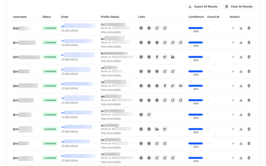Open LinkedIn icon in the @an row
The image size is (266, 166).
point(157,129)
